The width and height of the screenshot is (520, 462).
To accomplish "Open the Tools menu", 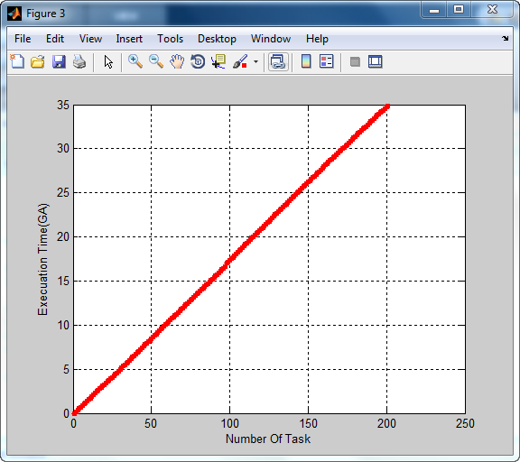I will pos(170,39).
